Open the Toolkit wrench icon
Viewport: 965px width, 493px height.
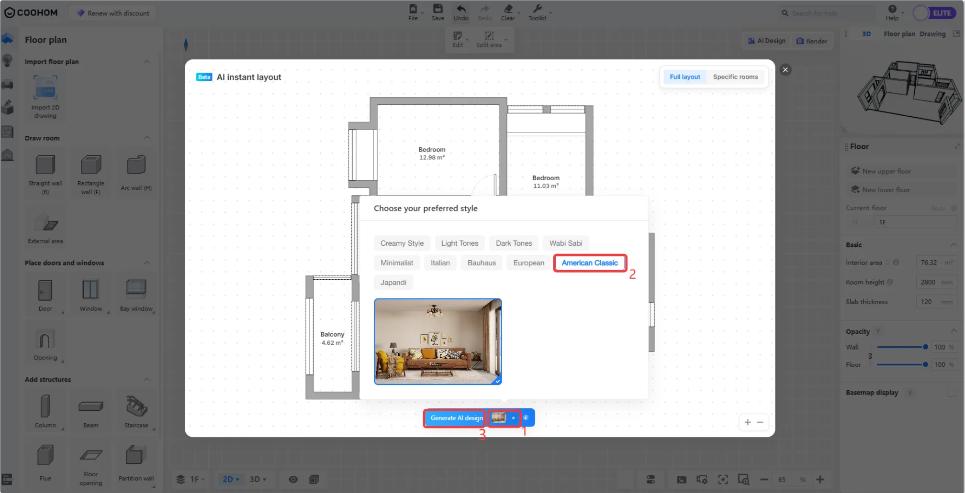point(537,9)
